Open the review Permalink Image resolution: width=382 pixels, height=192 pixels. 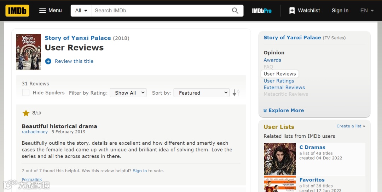32,179
